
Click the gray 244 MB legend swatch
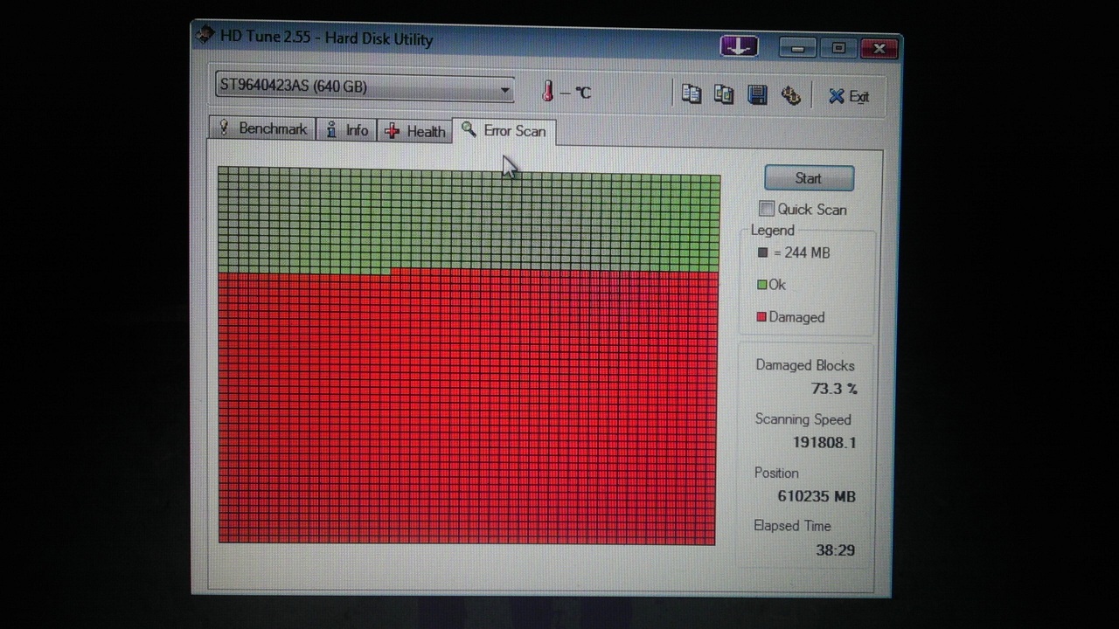click(x=762, y=252)
